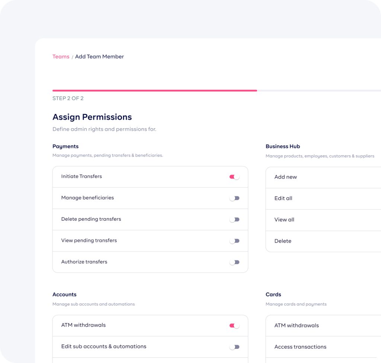Click the View pending transfers label

[89, 240]
